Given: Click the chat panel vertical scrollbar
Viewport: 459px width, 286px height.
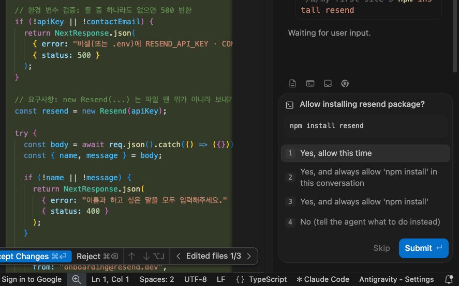Looking at the screenshot, I should pyautogui.click(x=454, y=35).
